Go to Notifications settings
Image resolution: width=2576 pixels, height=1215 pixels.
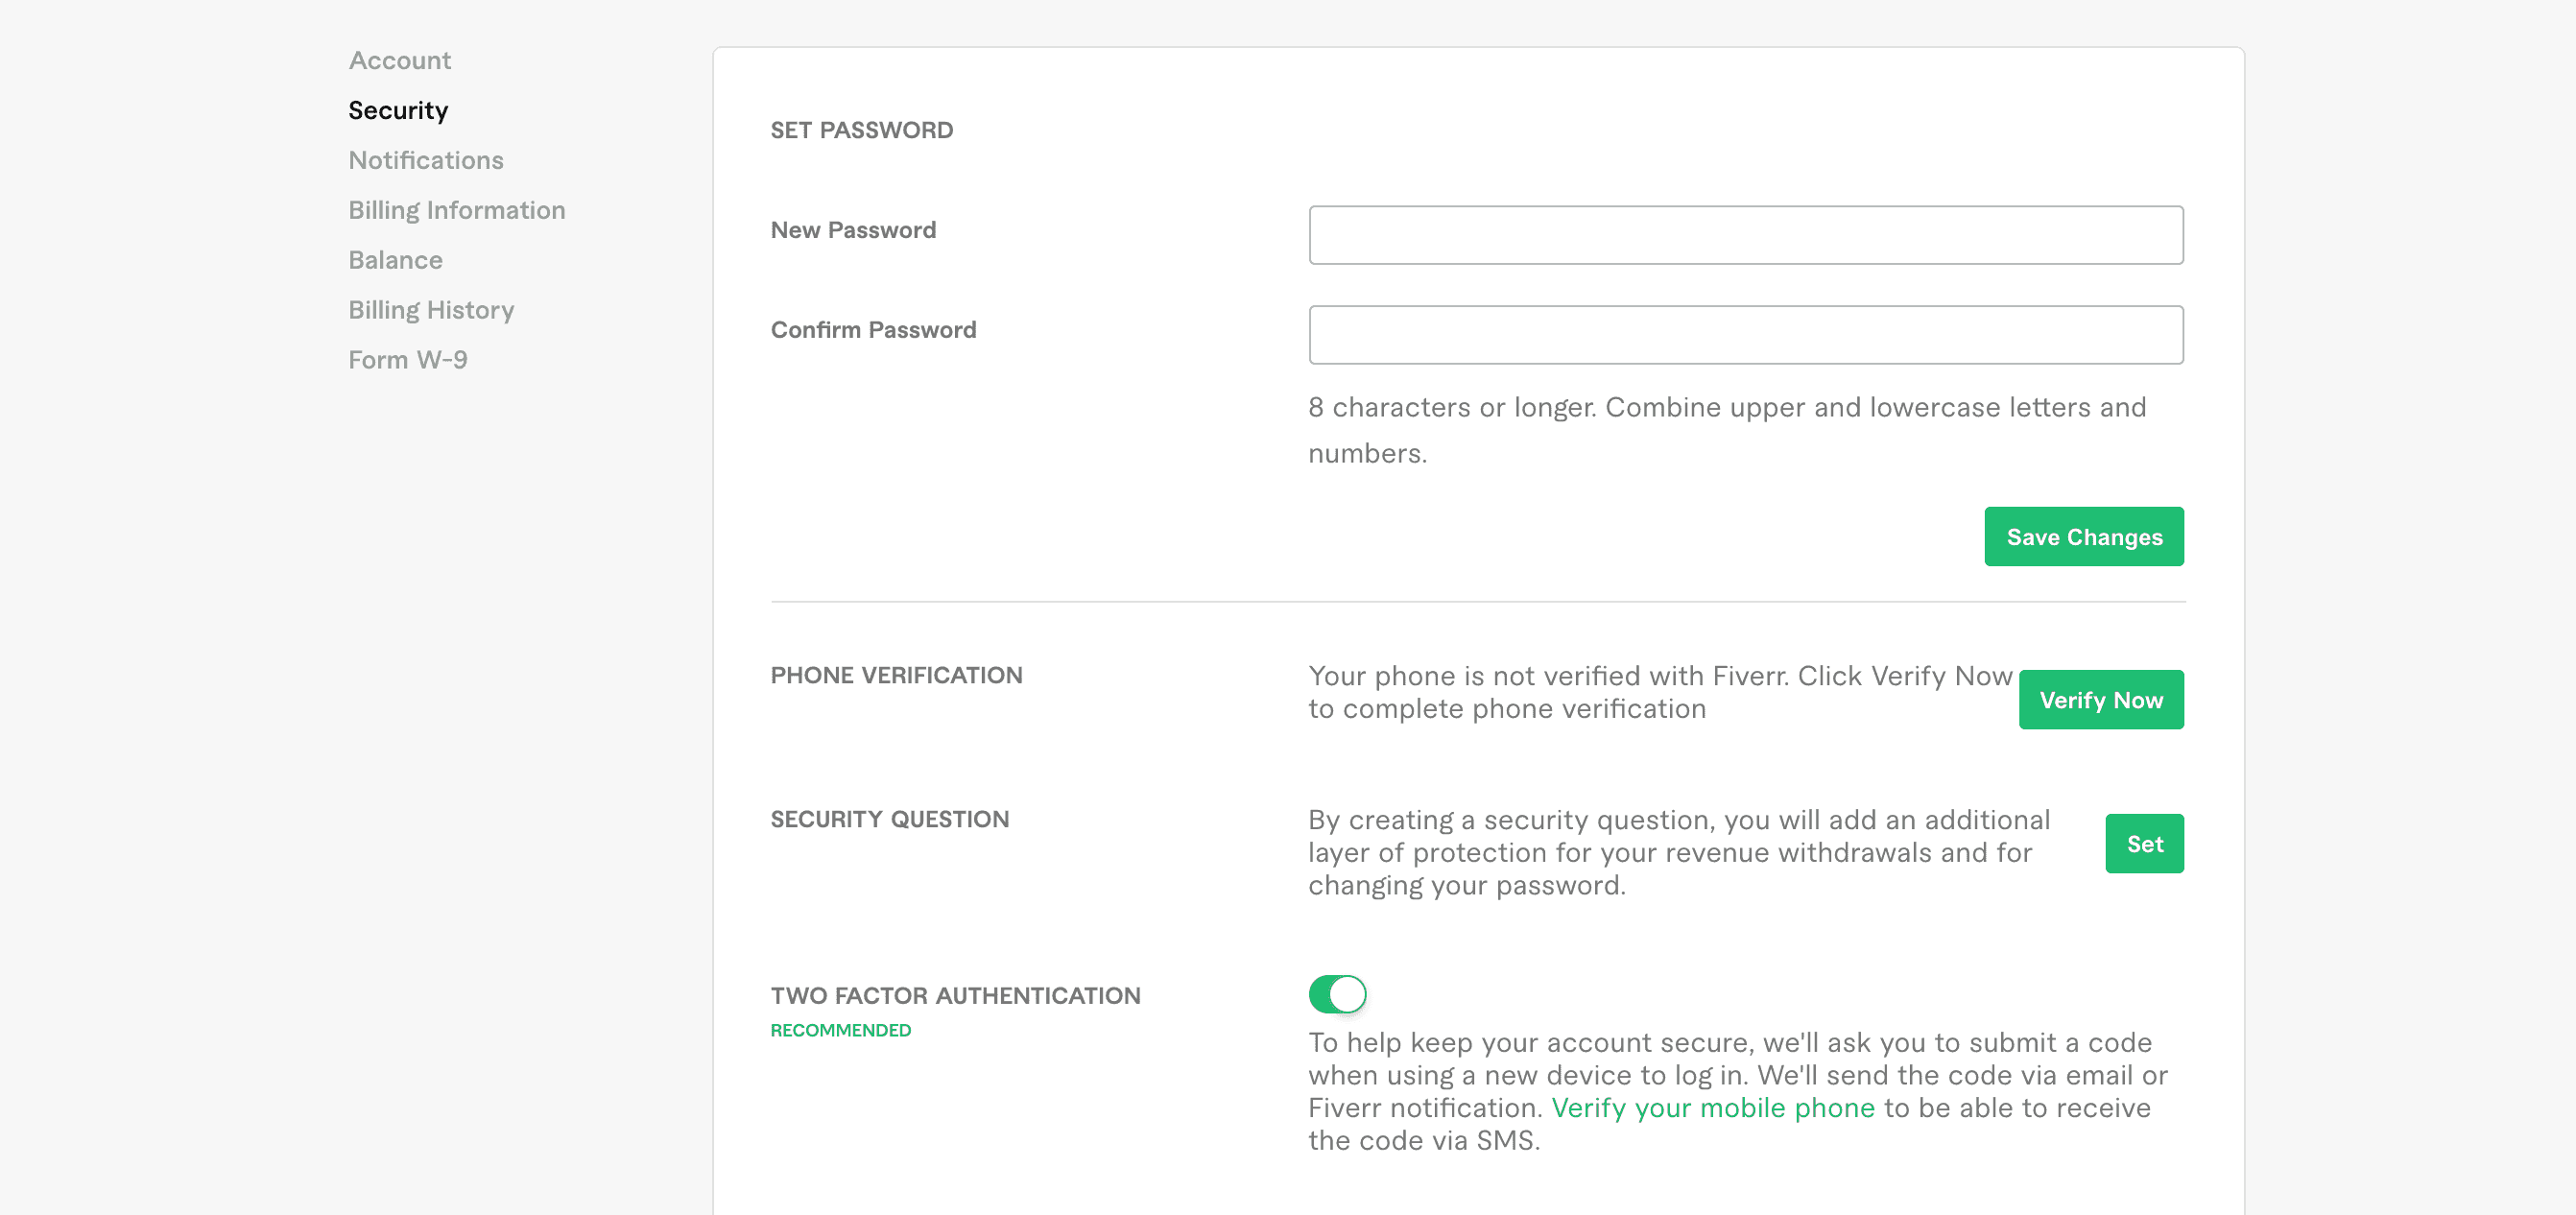425,161
